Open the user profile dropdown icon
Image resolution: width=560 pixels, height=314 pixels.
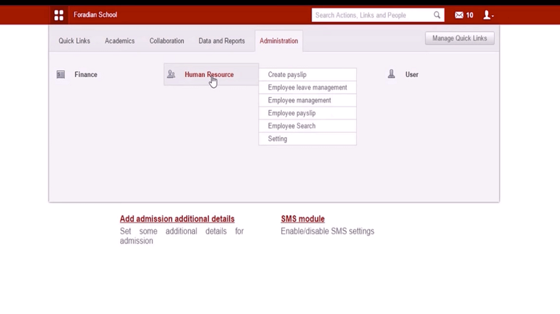point(488,15)
